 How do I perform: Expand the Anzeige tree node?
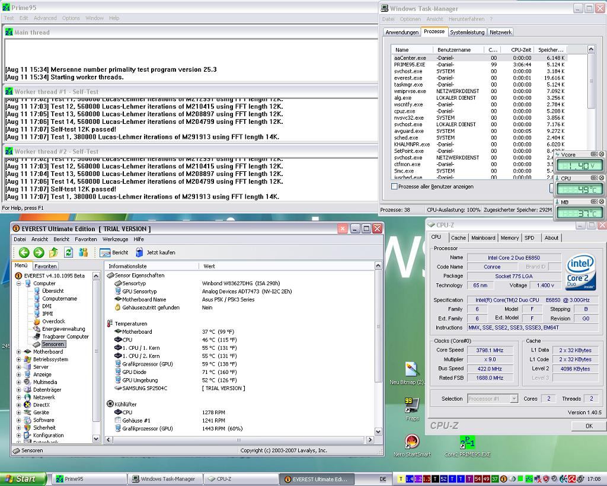[x=18, y=375]
